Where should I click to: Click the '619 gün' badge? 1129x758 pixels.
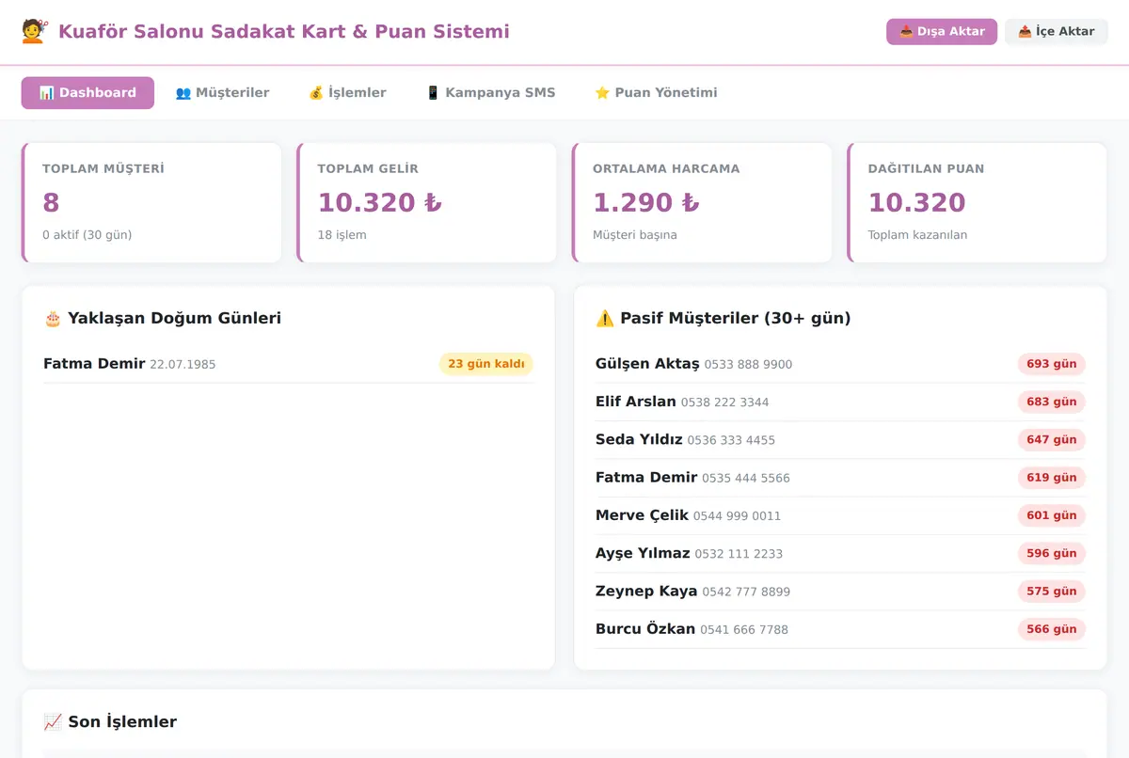(x=1051, y=478)
